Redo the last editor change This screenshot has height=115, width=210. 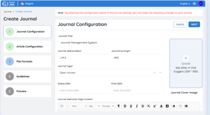[x=68, y=106]
